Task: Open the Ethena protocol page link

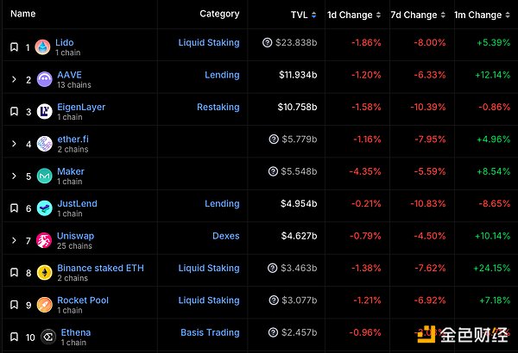Action: coord(75,332)
